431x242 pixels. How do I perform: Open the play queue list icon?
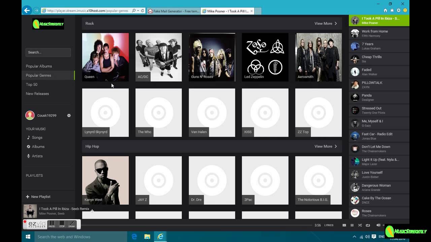click(x=352, y=225)
